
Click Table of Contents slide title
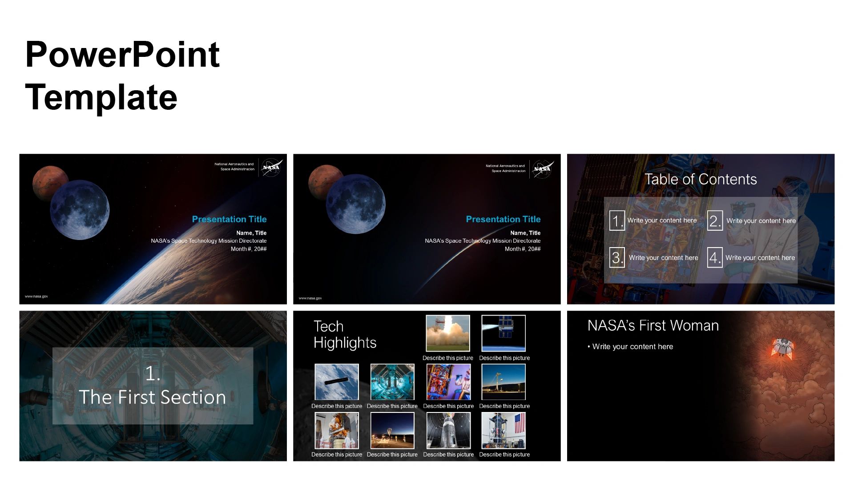click(701, 179)
